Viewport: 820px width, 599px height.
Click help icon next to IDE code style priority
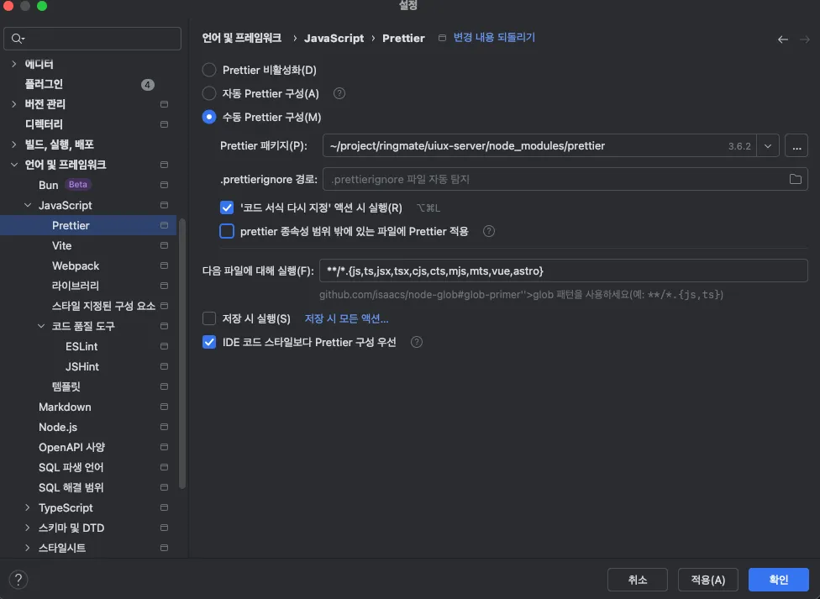click(x=416, y=342)
